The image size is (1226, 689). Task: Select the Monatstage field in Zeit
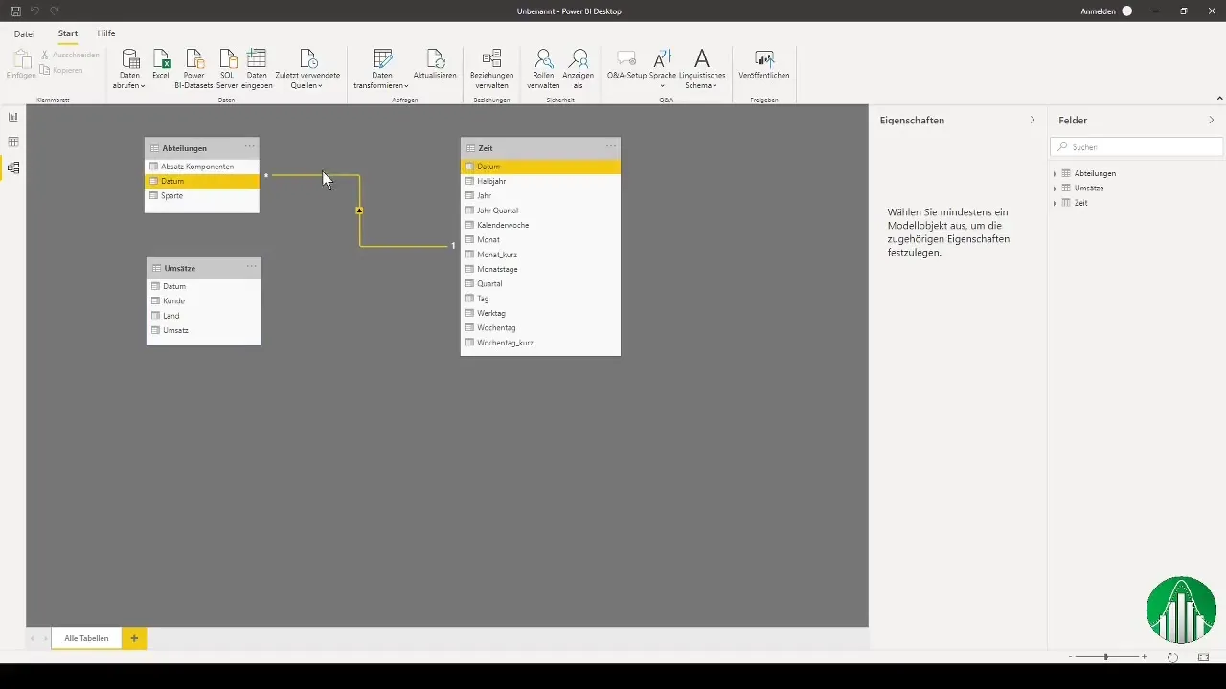click(540, 269)
